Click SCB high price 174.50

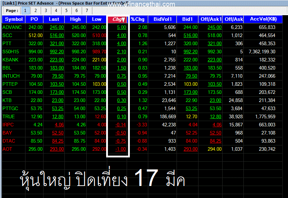point(79,92)
